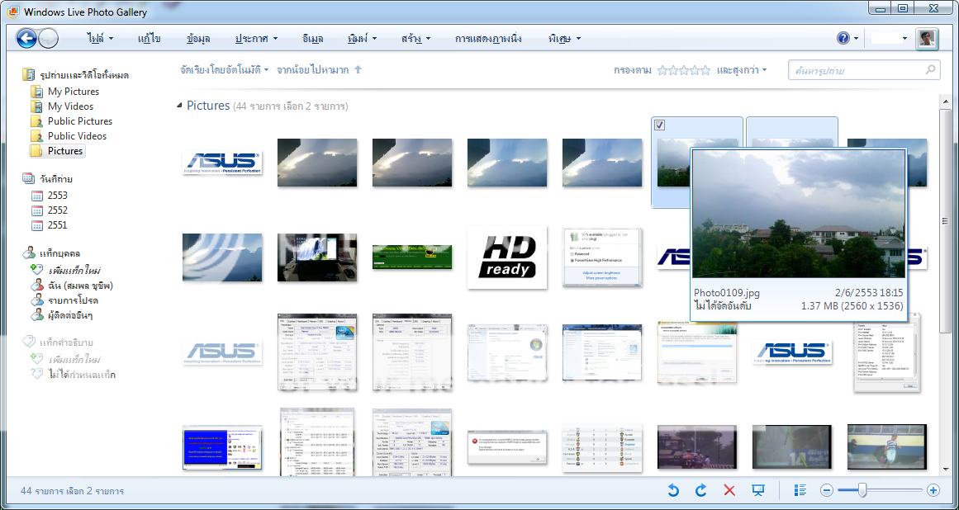The image size is (959, 510).
Task: Click the greyed Forward arrow button
Action: click(x=48, y=39)
